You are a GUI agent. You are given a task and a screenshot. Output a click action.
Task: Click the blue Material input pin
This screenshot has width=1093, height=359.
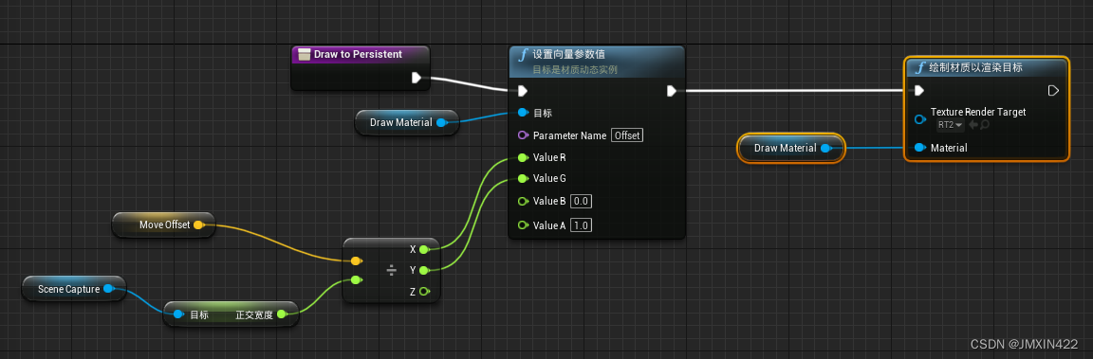click(919, 148)
